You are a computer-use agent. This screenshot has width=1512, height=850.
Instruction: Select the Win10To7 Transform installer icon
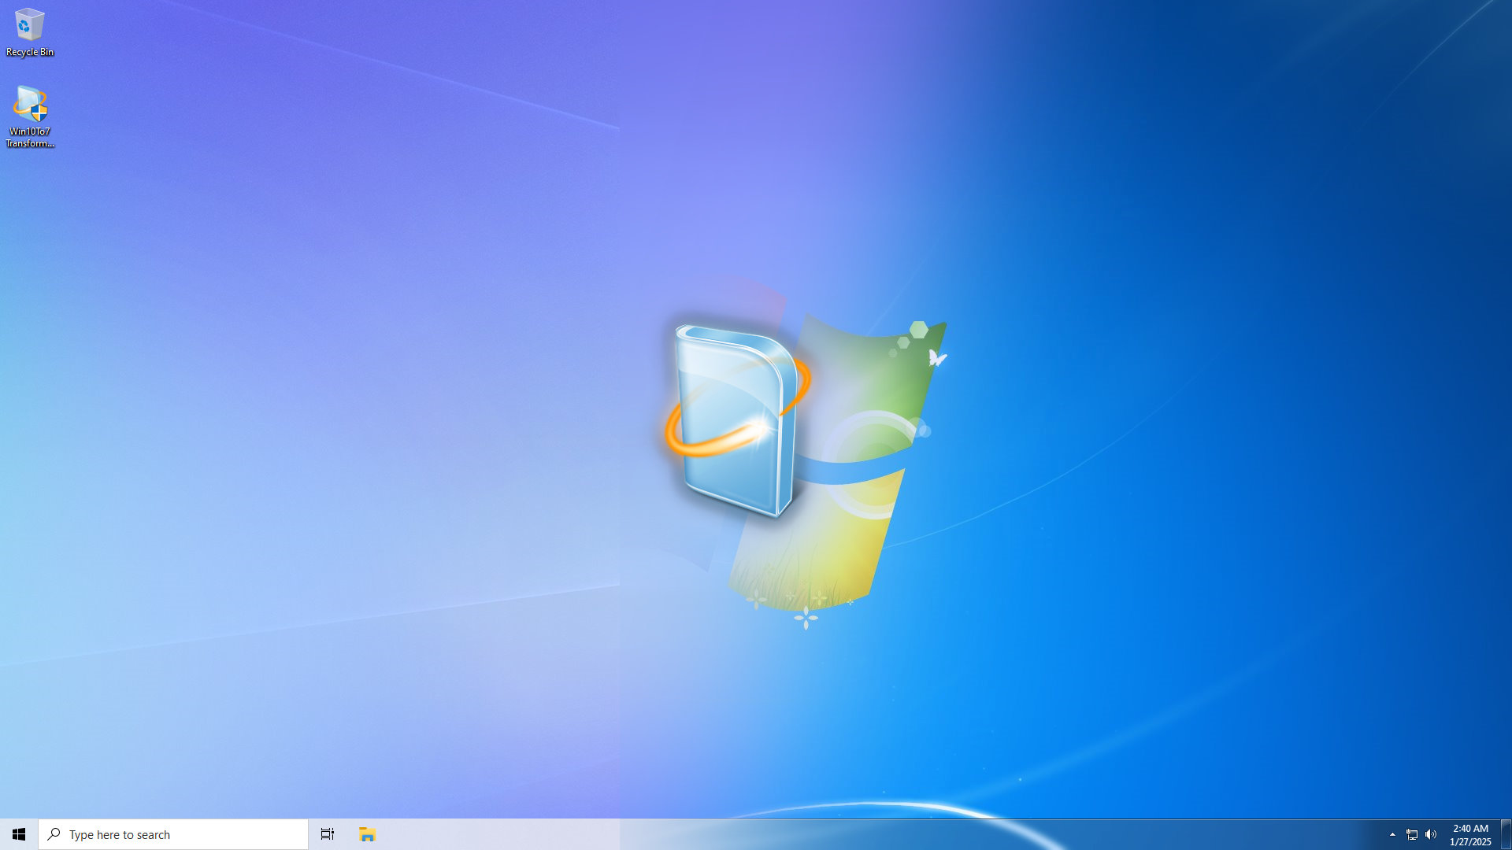[30, 105]
